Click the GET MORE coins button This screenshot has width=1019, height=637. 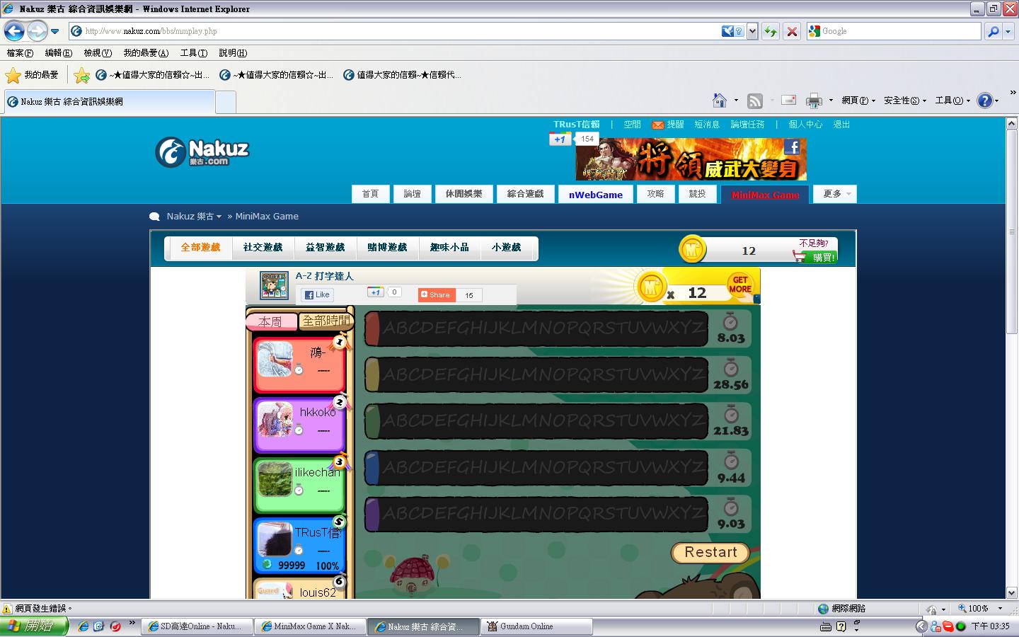740,285
